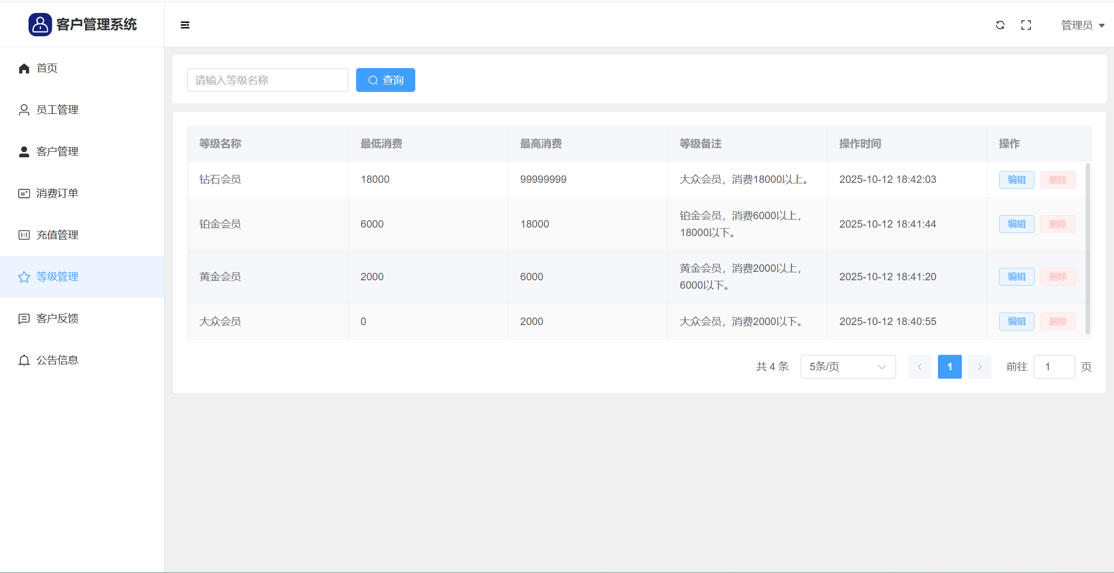The height and width of the screenshot is (573, 1114).
Task: Click the home icon next to 首页
Action: [24, 69]
